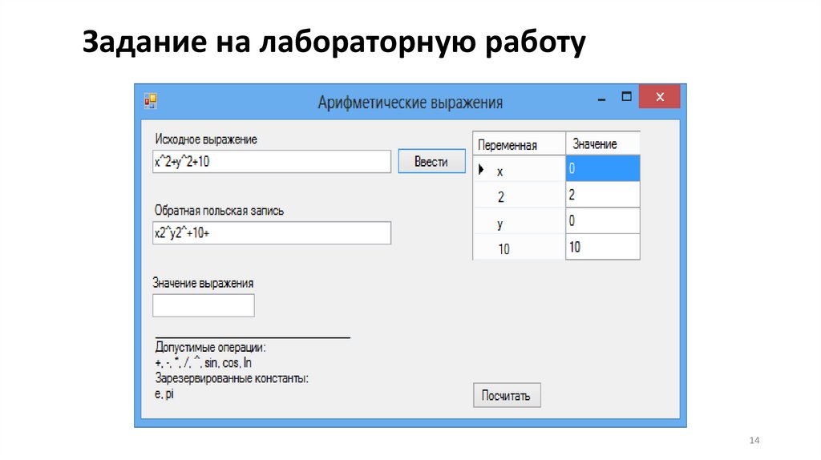Image resolution: width=821 pixels, height=460 pixels.
Task: Select the variable cell y
Action: 519,221
